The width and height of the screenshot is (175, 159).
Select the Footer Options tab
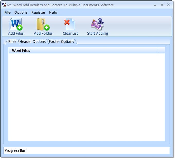(62, 41)
